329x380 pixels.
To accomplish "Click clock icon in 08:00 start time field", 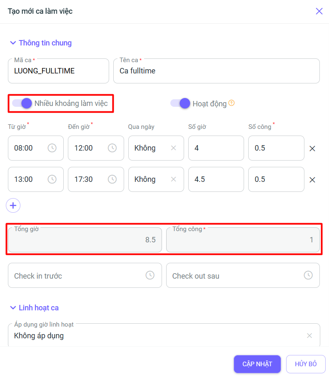I will pyautogui.click(x=52, y=148).
